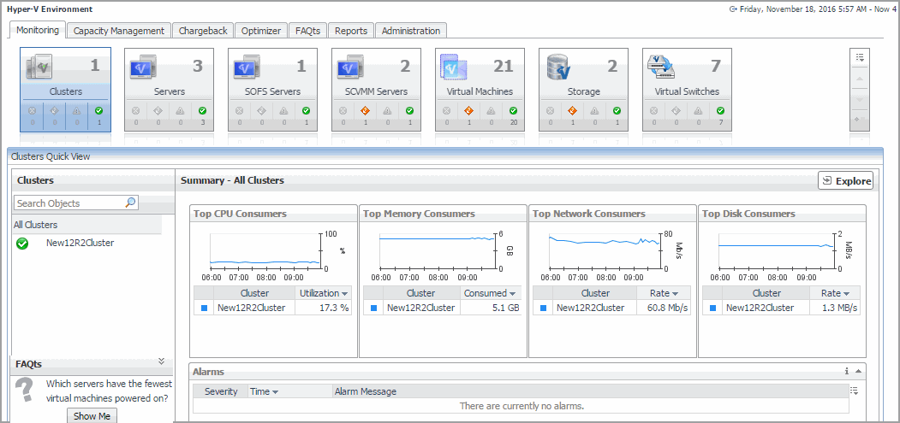This screenshot has width=900, height=423.
Task: Select the Servers tile icon
Action: click(x=143, y=67)
